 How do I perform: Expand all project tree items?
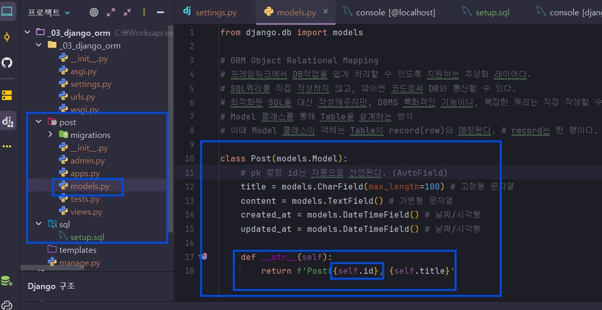pyautogui.click(x=111, y=12)
